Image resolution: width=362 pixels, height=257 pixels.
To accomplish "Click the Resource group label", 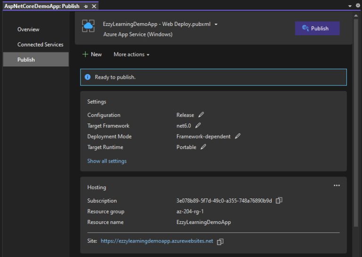I will (x=106, y=211).
